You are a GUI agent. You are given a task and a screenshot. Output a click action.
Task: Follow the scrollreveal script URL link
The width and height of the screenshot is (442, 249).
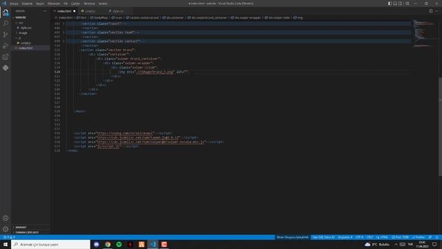(x=125, y=133)
